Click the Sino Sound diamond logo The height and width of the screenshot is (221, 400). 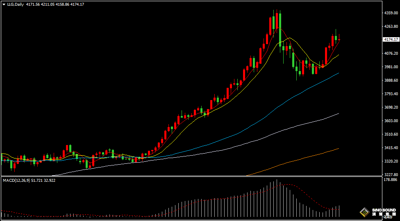coord(364,212)
